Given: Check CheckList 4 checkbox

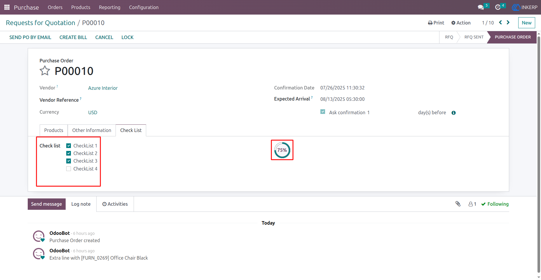Looking at the screenshot, I should click(x=69, y=169).
